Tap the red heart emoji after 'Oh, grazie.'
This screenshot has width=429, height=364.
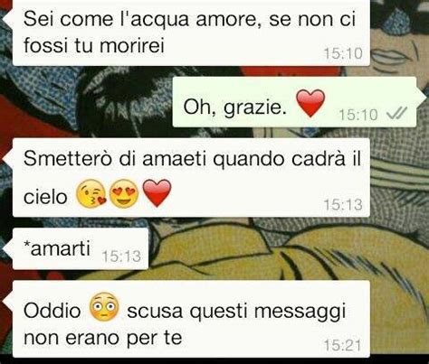pyautogui.click(x=310, y=103)
